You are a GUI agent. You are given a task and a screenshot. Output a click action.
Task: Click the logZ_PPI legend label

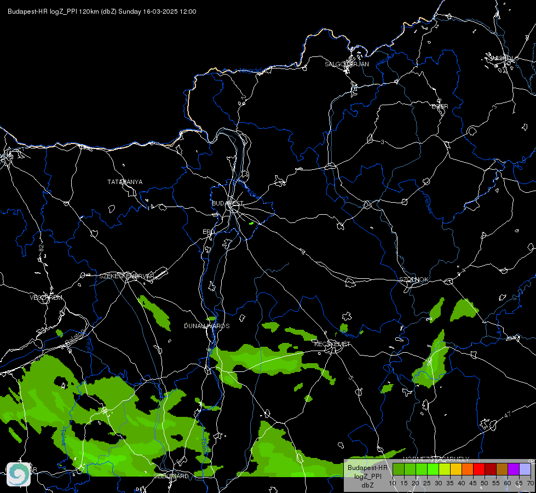pos(367,476)
